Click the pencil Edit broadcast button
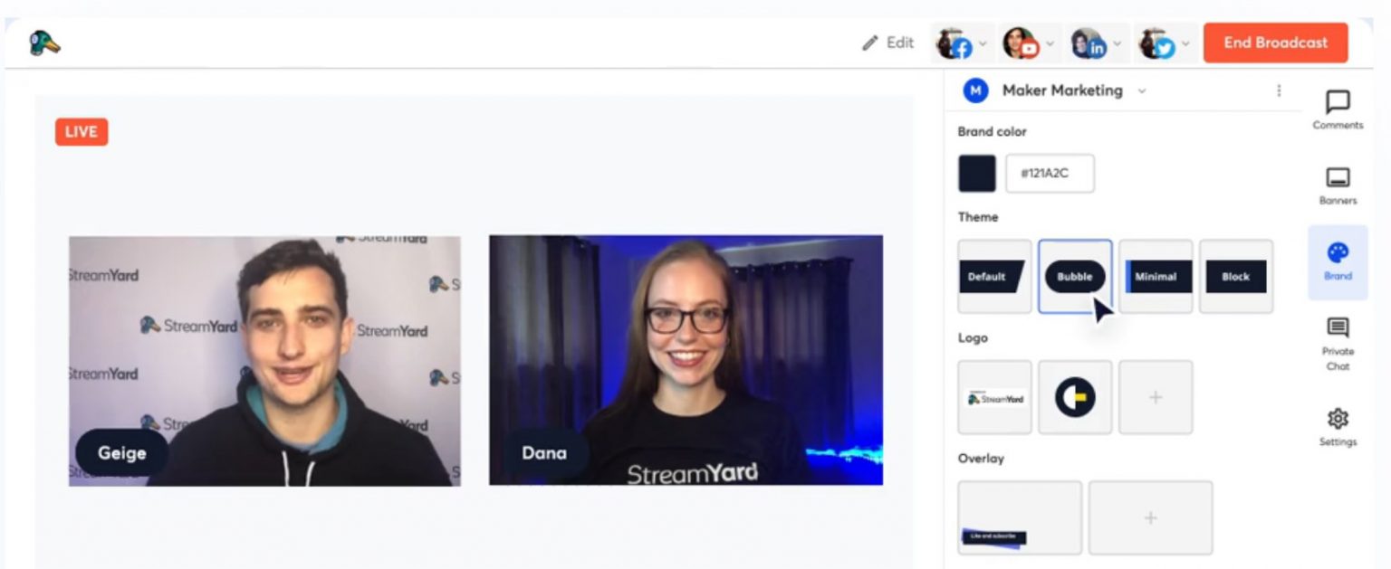 tap(887, 43)
